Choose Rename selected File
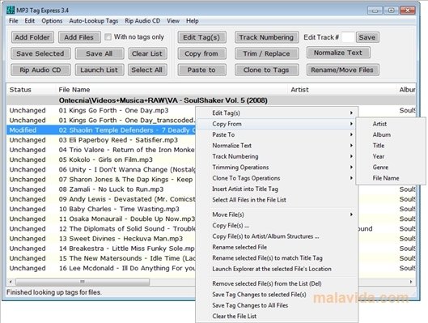The height and width of the screenshot is (323, 428). click(277, 247)
